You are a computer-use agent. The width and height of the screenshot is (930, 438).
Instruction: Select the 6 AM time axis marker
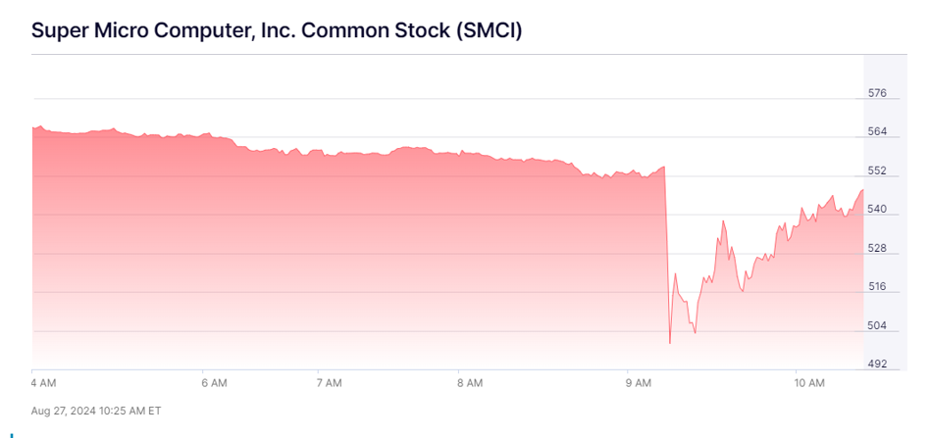point(214,383)
